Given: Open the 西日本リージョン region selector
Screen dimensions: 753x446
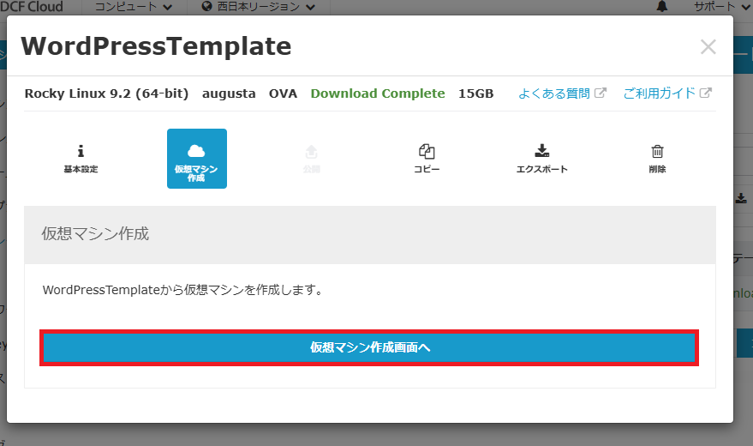Looking at the screenshot, I should (258, 7).
